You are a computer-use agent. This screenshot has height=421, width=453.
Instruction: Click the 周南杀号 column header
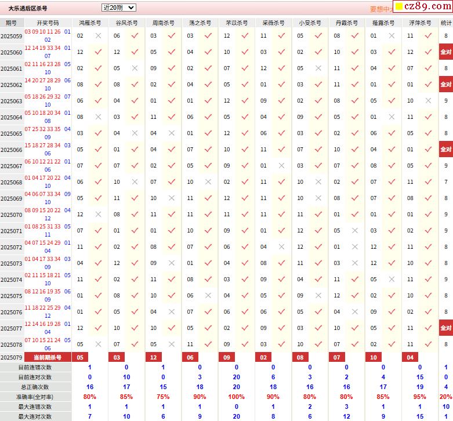click(x=163, y=23)
